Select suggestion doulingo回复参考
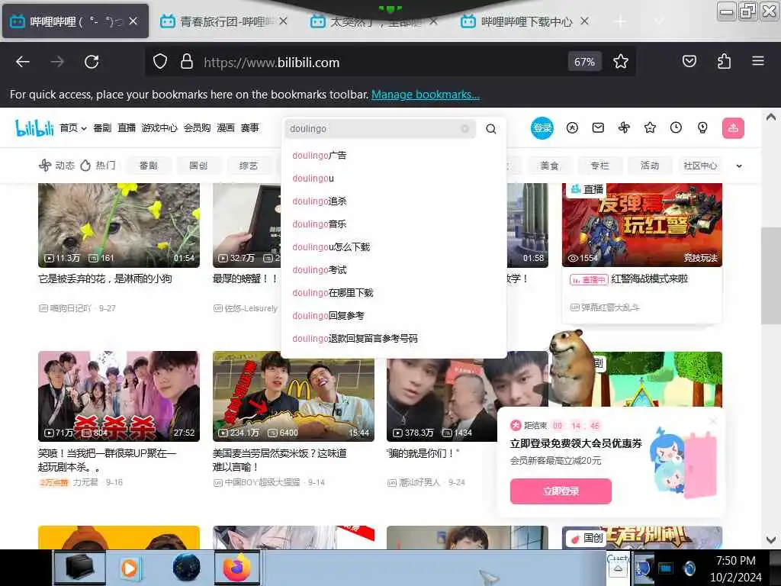781x586 pixels. 328,316
